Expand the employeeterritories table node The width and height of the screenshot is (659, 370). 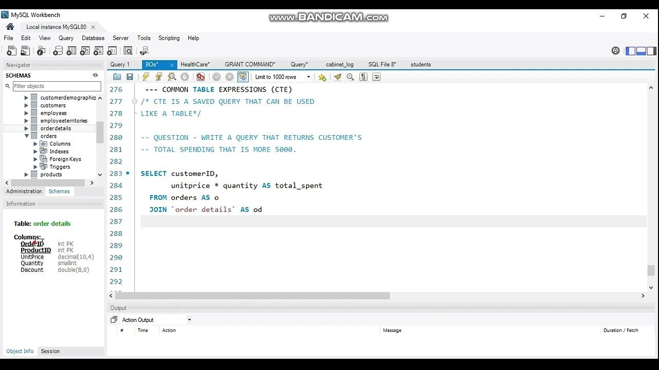pos(26,121)
